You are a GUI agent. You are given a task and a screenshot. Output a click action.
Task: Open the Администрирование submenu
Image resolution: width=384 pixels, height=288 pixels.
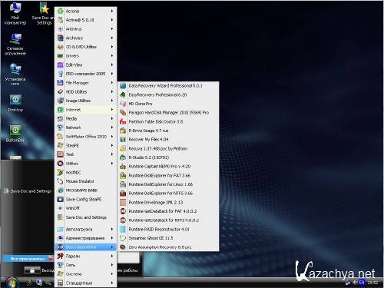(x=85, y=238)
